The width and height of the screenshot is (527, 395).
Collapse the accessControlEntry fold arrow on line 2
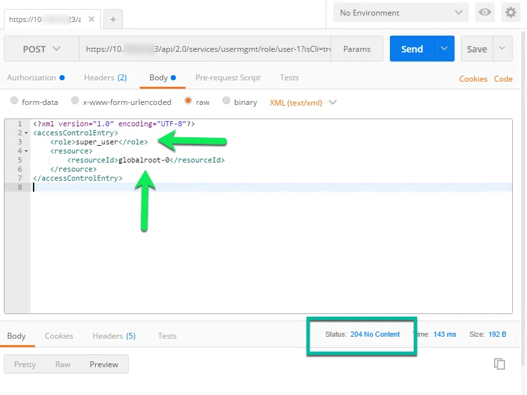pos(26,133)
